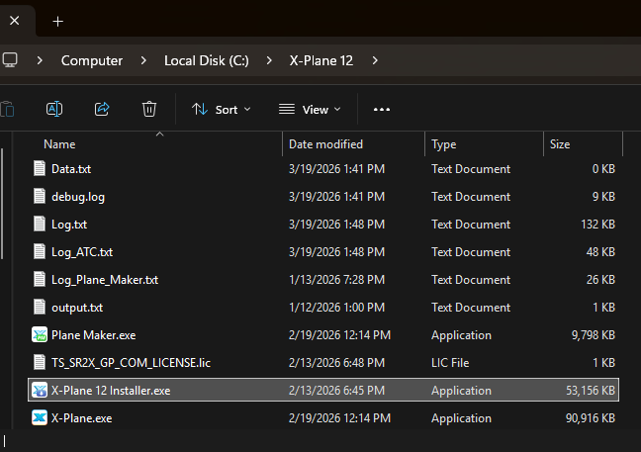Select the Log_Plane_Maker.txt file icon
Image resolution: width=641 pixels, height=452 pixels.
pyautogui.click(x=40, y=280)
